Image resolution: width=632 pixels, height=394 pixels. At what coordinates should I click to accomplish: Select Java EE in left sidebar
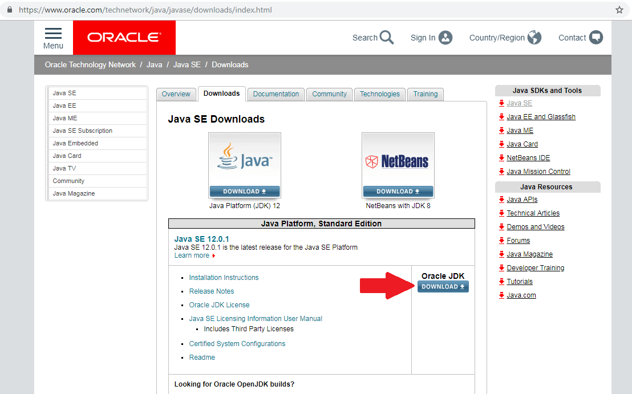click(x=97, y=105)
